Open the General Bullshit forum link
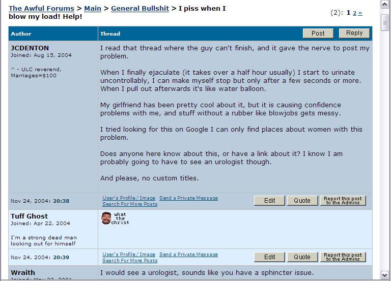This screenshot has height=281, width=391. (140, 9)
